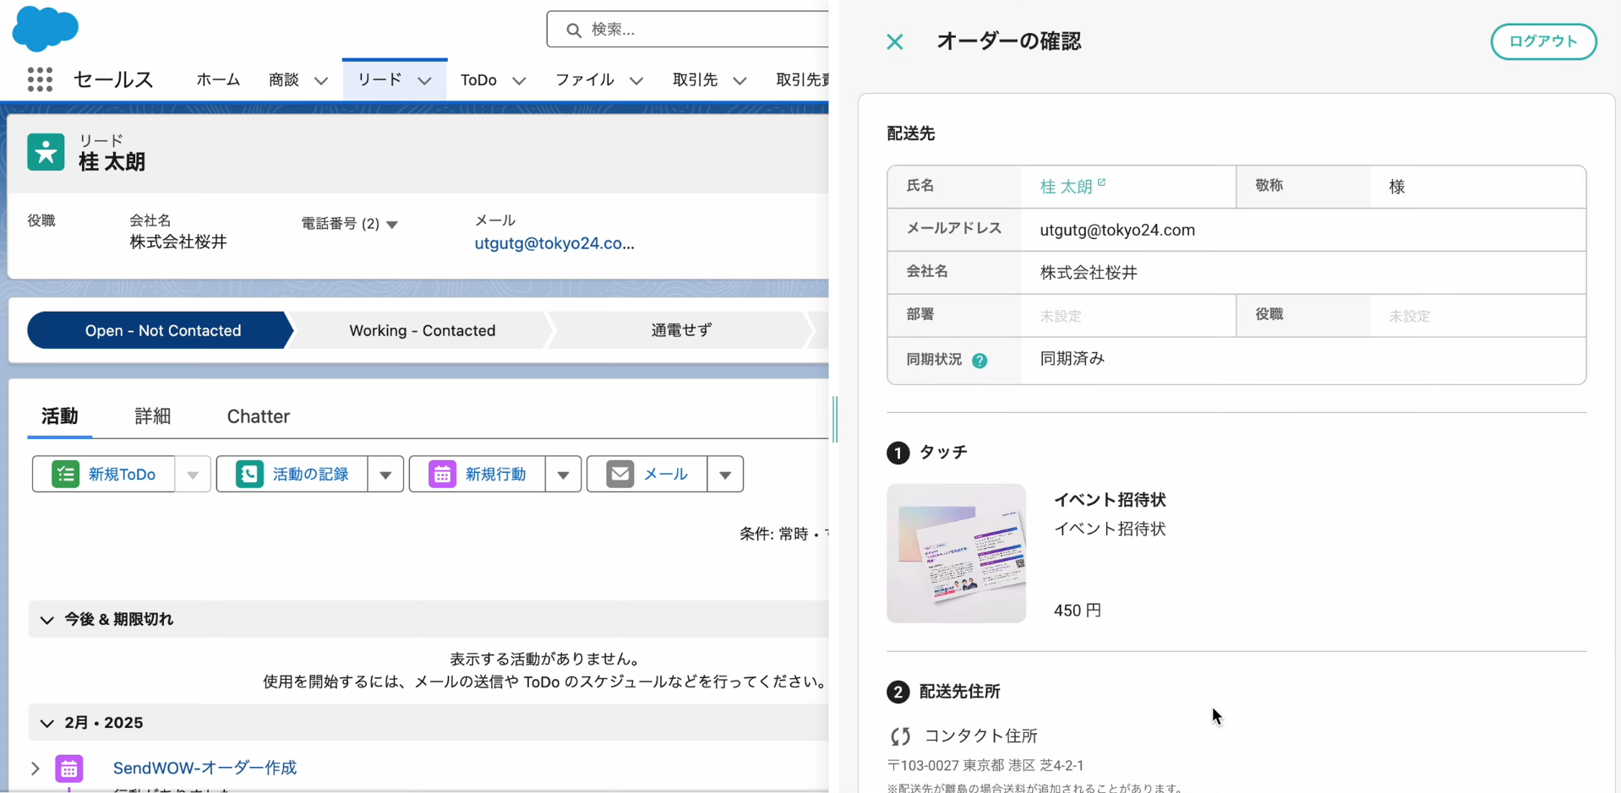Open the 桂 太朗 record link
The image size is (1621, 793).
coord(1067,186)
